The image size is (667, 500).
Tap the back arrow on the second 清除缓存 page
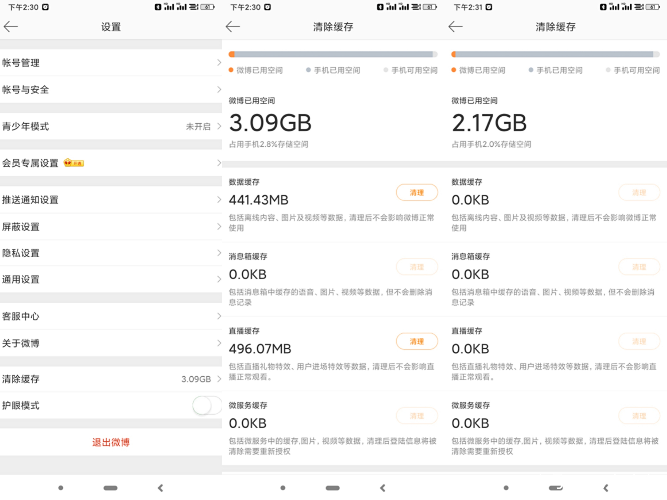456,26
